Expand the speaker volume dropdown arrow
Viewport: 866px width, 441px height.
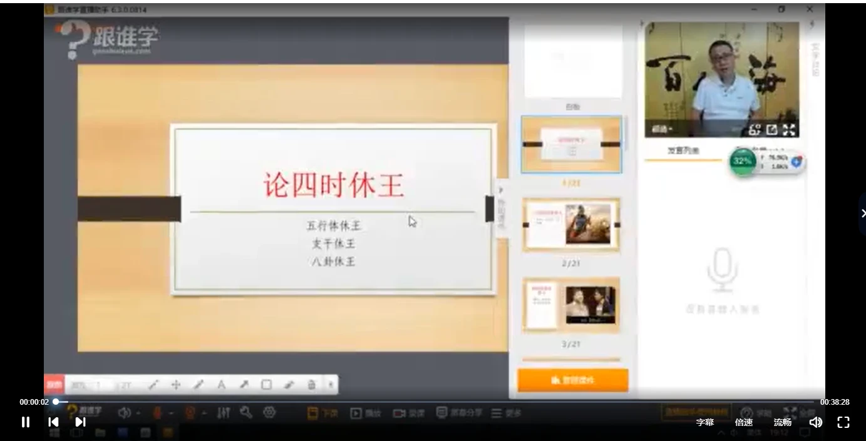(138, 413)
